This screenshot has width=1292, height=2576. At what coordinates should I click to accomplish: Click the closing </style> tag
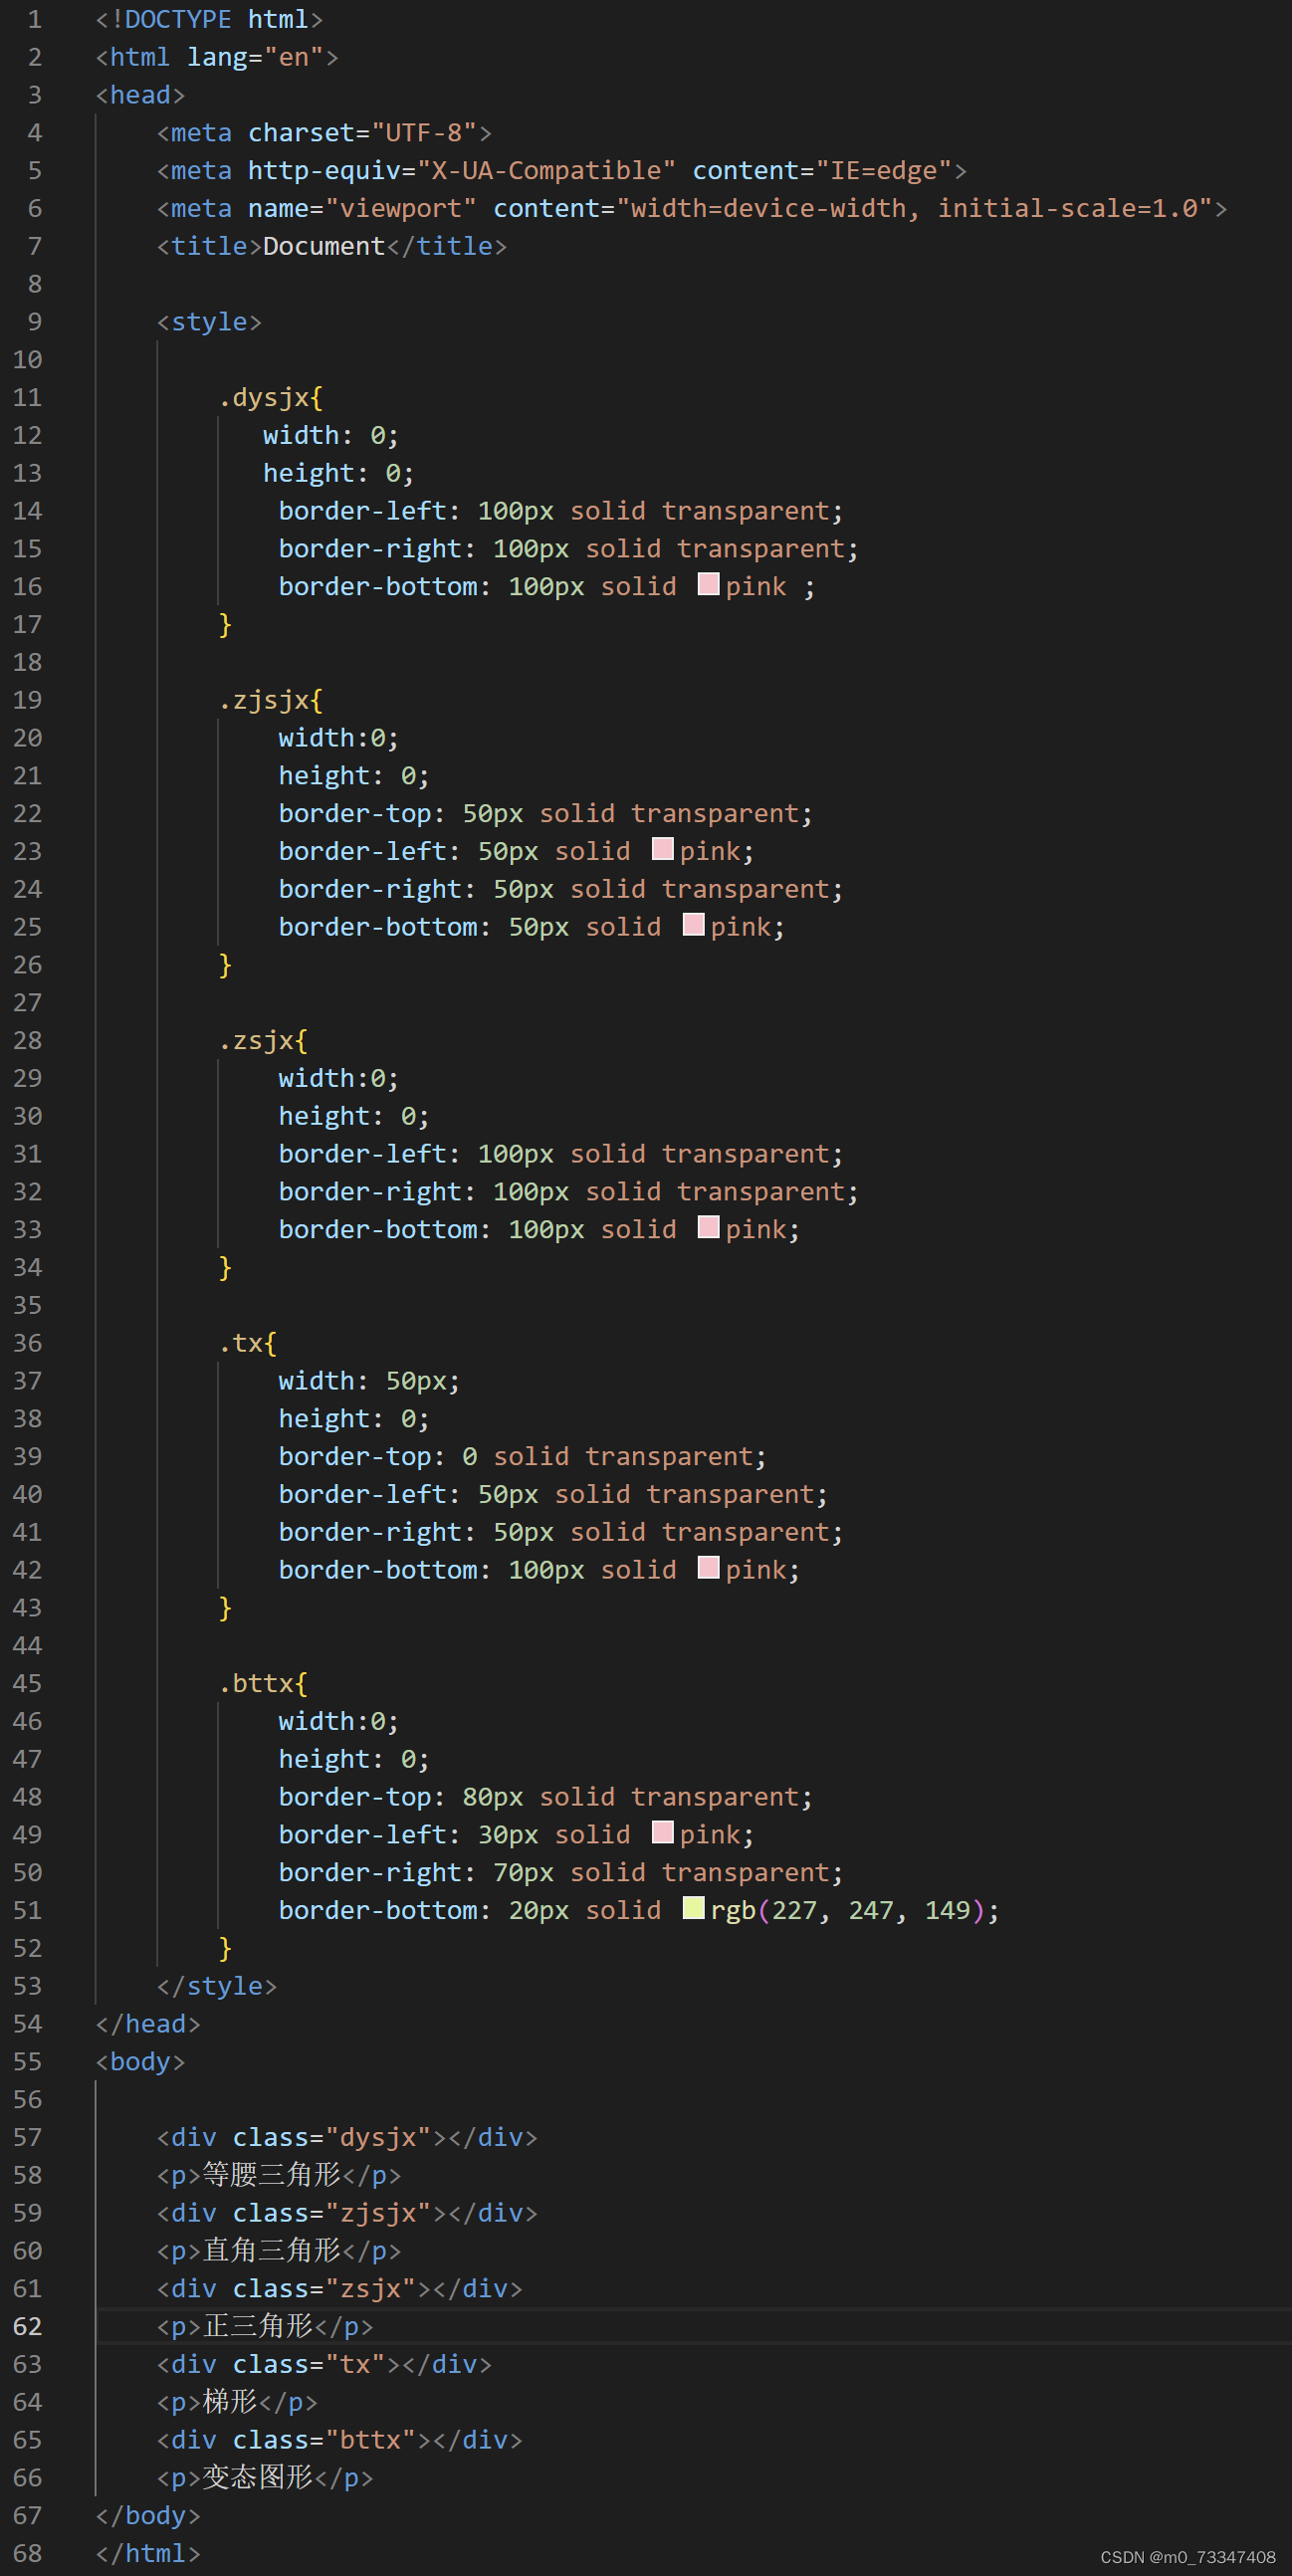217,1986
